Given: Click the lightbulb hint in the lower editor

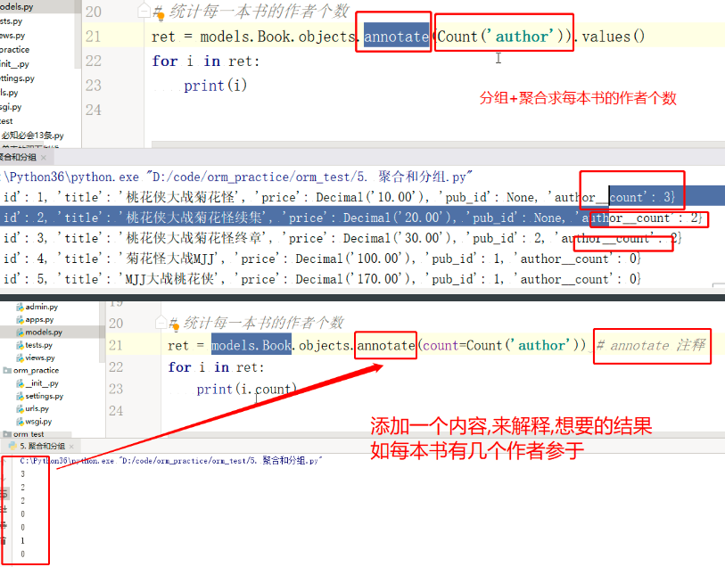Looking at the screenshot, I should tap(176, 327).
